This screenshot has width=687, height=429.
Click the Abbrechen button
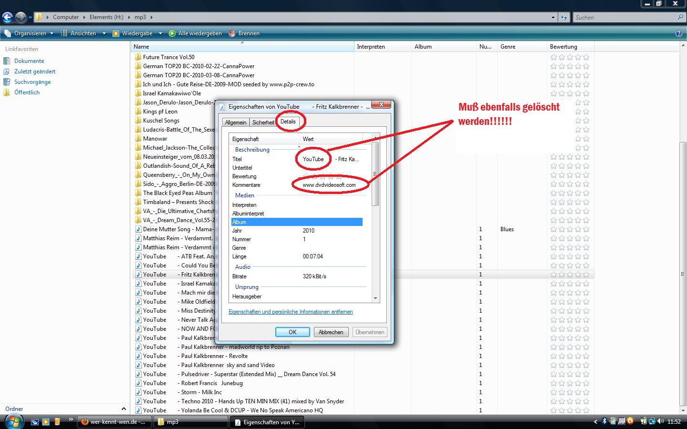tap(331, 332)
